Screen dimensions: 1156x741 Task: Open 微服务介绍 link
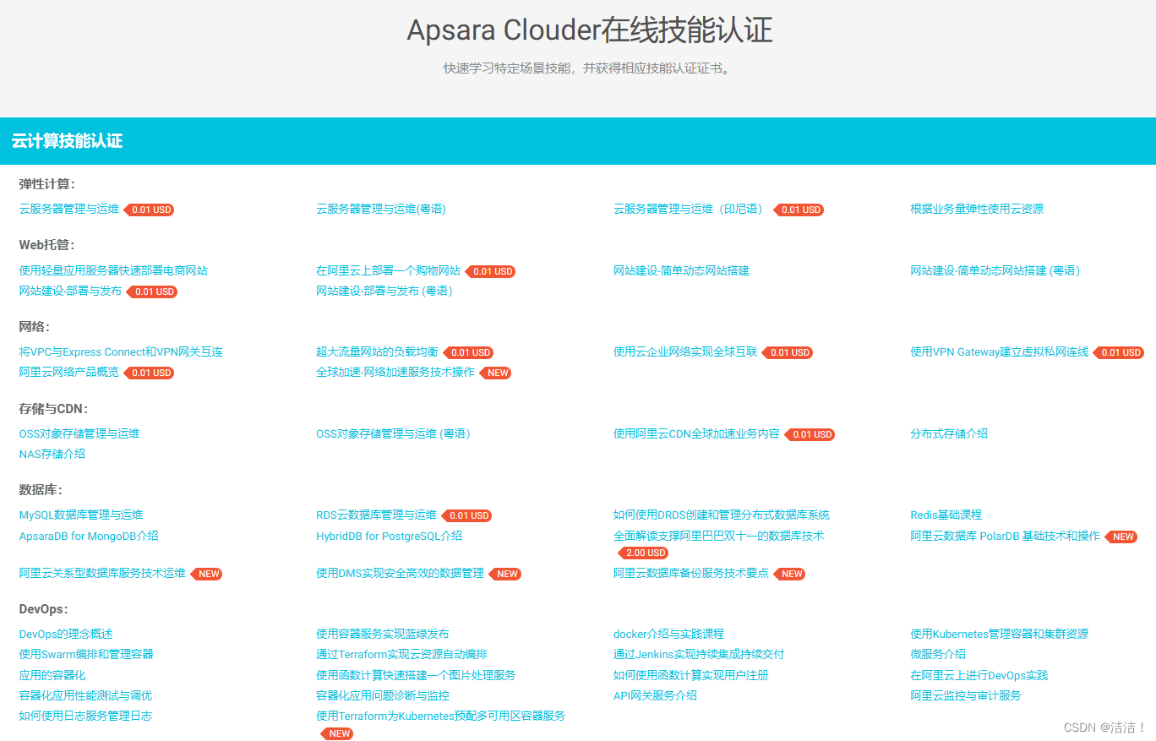point(938,654)
